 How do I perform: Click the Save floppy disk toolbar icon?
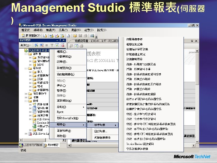click(x=80, y=36)
